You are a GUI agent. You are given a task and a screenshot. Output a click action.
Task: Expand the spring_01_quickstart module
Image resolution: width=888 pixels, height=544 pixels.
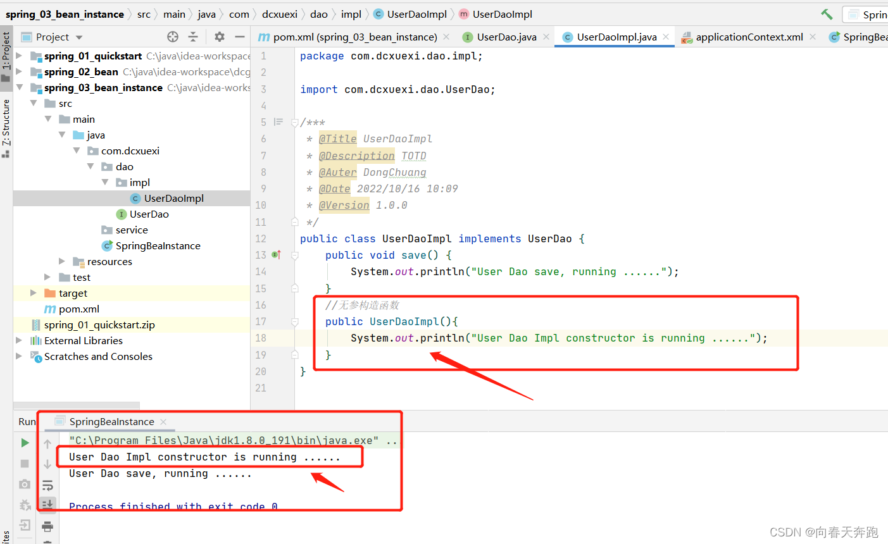20,56
